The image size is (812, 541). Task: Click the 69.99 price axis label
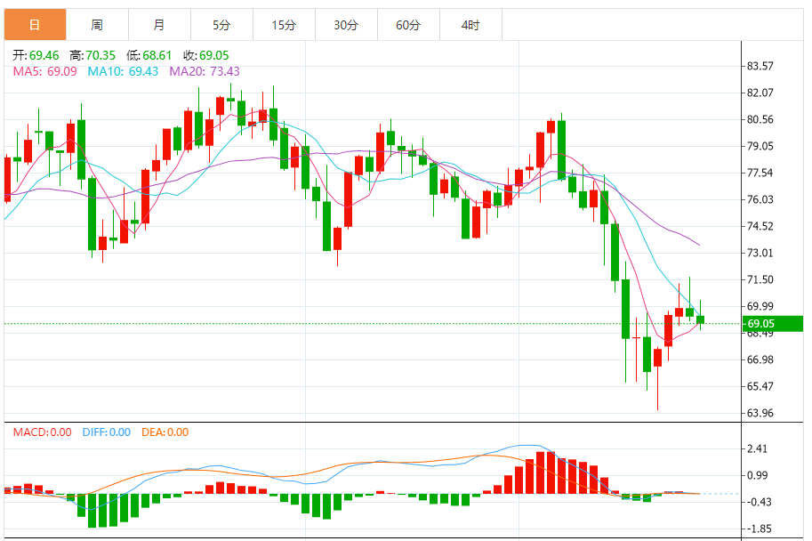[x=760, y=306]
